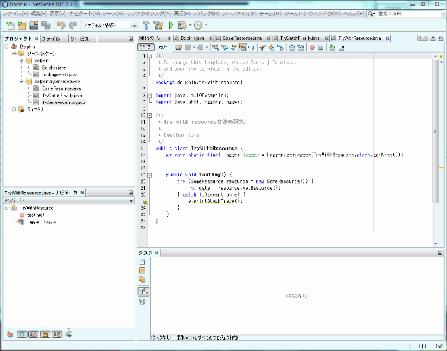Image resolution: width=447 pixels, height=351 pixels.
Task: Click the History view button in editor
Action: pos(163,47)
